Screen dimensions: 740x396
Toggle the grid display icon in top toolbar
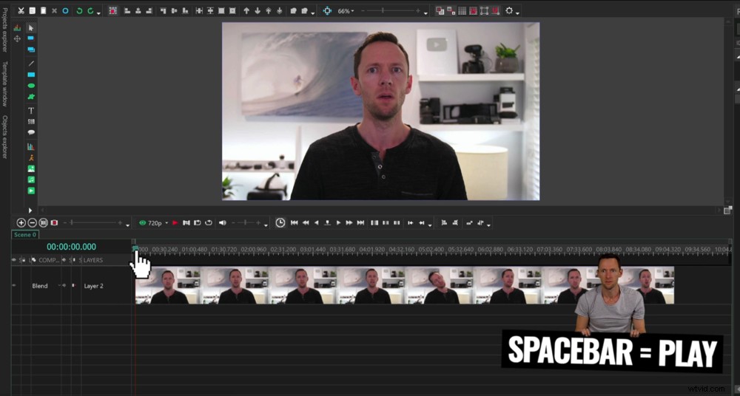[x=462, y=10]
